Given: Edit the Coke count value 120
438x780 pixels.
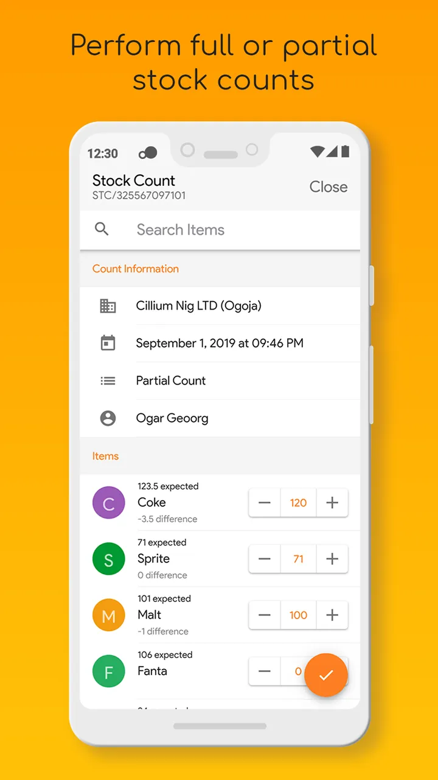Looking at the screenshot, I should pyautogui.click(x=298, y=503).
